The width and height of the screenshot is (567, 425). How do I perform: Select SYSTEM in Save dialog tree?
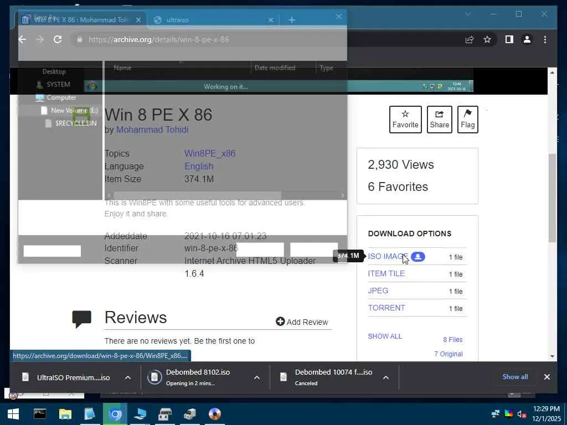[58, 85]
